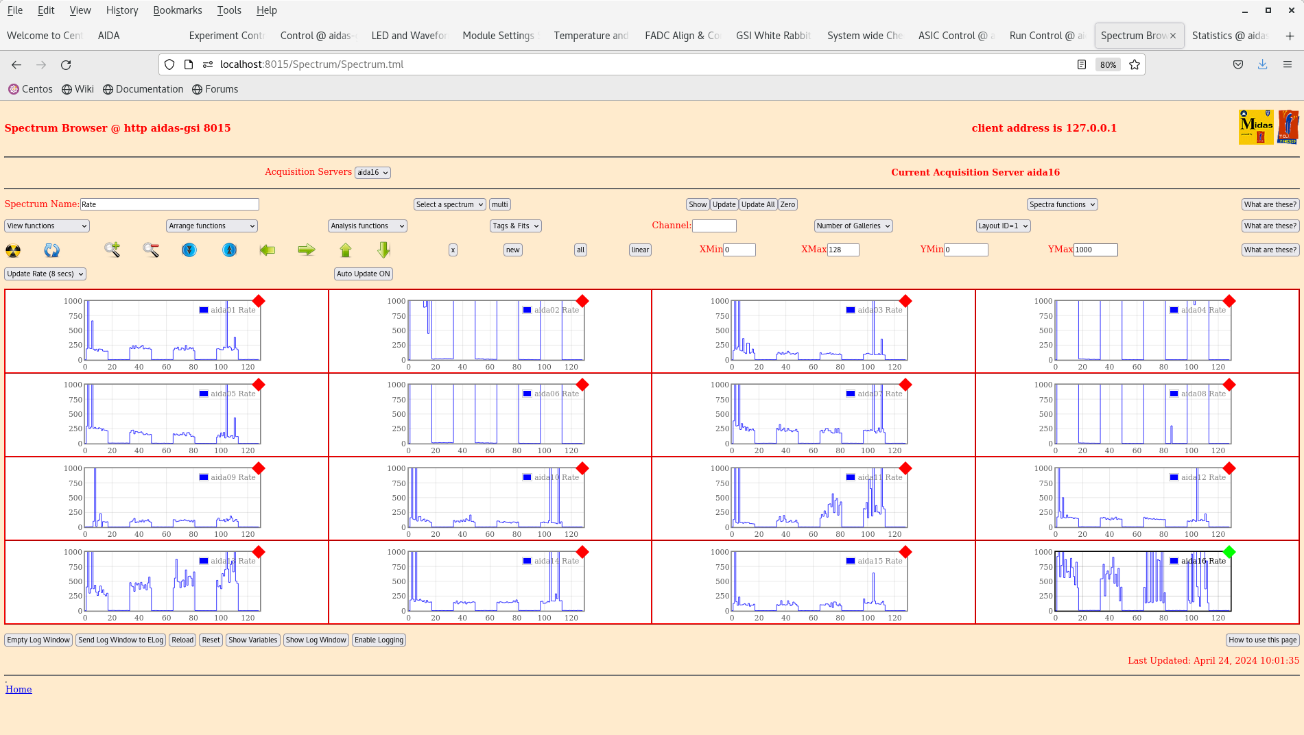Viewport: 1304px width, 735px height.
Task: Toggle Auto Update ON
Action: point(363,274)
